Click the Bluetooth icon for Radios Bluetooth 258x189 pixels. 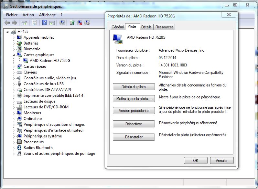tap(19, 148)
